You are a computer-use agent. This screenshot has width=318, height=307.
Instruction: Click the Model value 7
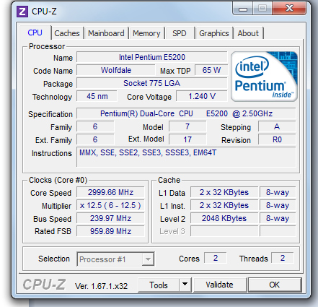point(187,126)
